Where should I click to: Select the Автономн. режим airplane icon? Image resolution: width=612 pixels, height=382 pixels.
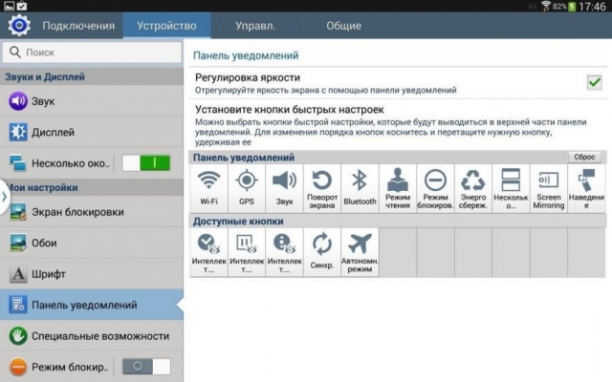[360, 251]
